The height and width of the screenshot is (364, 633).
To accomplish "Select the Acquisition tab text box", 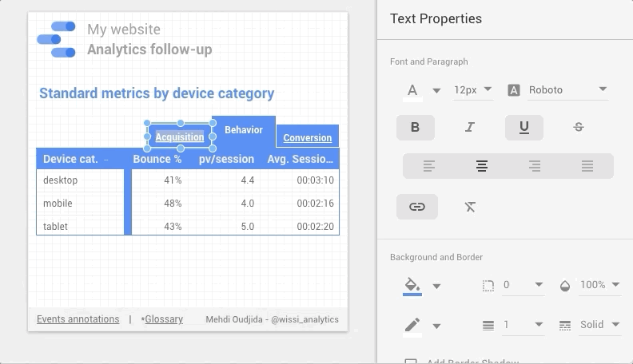I will 180,137.
